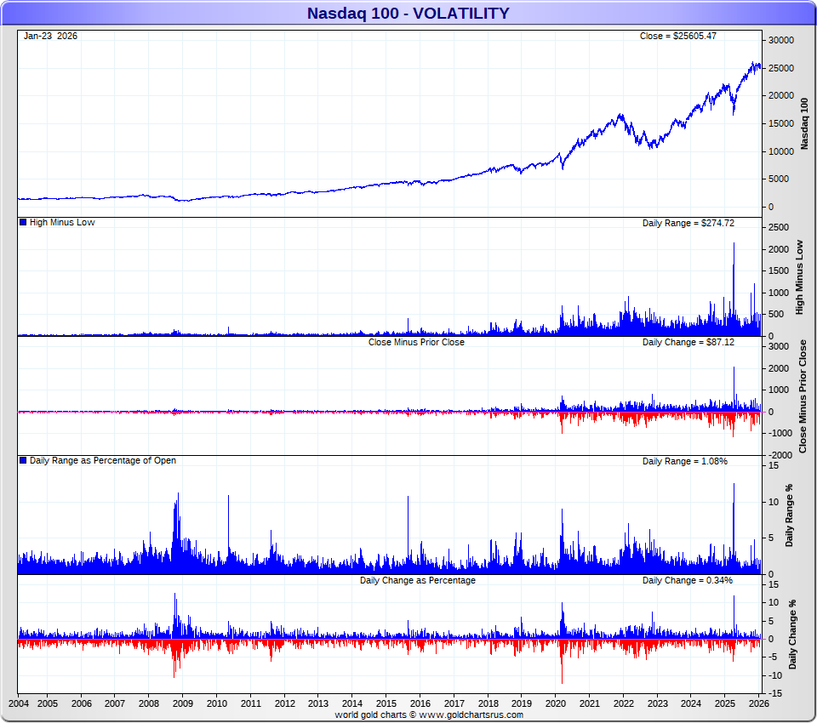
Task: Click the 2004 x-axis year label
Action: pos(19,703)
